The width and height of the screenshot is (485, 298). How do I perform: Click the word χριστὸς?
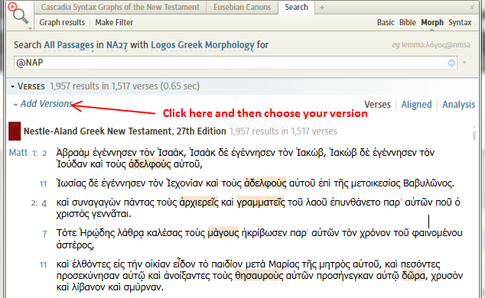pos(73,214)
